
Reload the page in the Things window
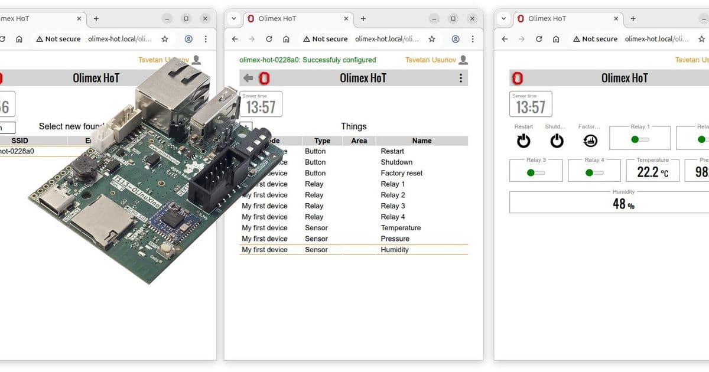(x=269, y=39)
